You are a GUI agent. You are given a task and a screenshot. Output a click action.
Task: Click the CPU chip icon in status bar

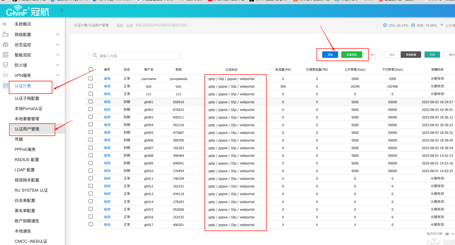pos(385,25)
